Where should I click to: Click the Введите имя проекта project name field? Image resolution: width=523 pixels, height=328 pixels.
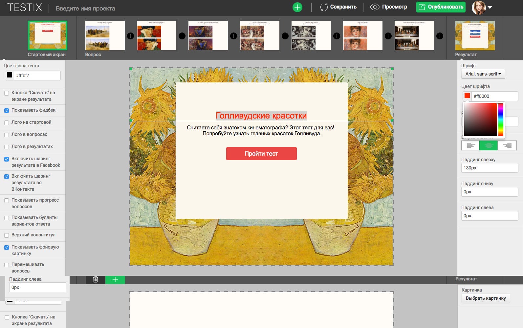(x=85, y=9)
